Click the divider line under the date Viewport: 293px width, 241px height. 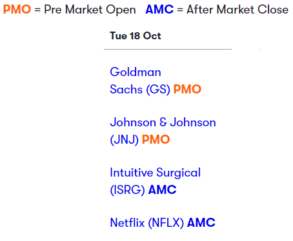tap(168, 49)
